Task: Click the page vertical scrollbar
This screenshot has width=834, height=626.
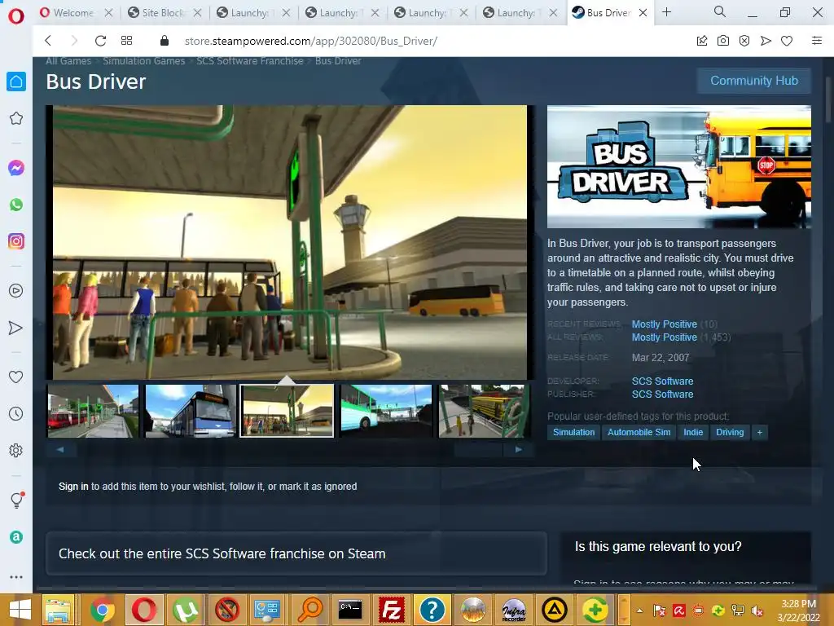Action: click(827, 99)
